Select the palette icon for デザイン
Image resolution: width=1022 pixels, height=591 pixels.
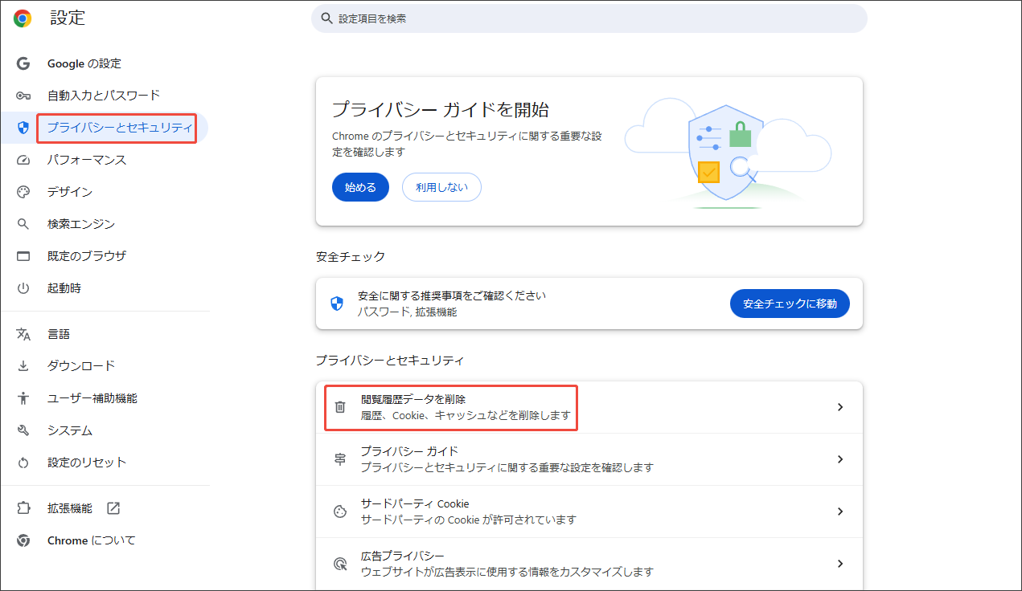22,192
